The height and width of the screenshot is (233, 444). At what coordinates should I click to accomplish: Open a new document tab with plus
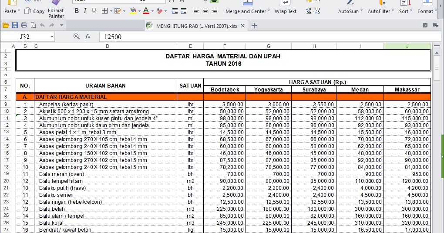(x=254, y=26)
